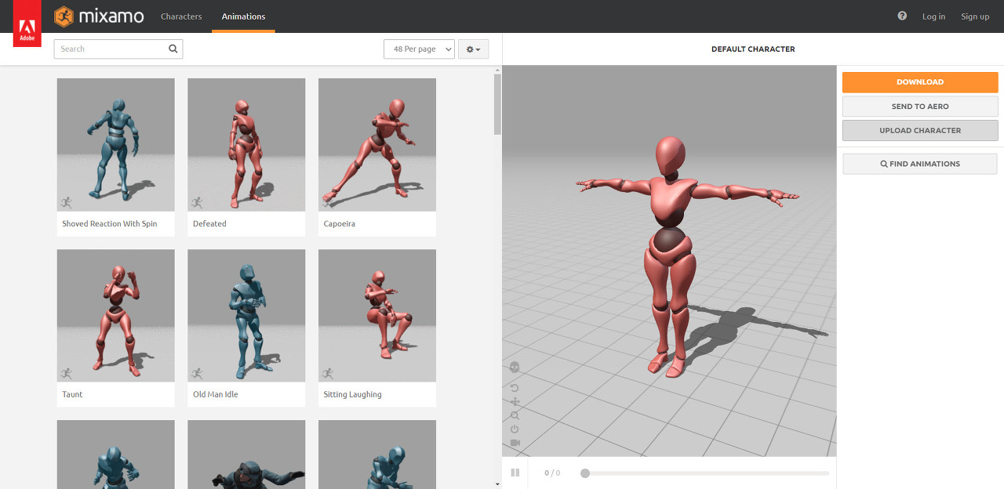Click the running figure icon on Sitting Laughing

coord(327,373)
